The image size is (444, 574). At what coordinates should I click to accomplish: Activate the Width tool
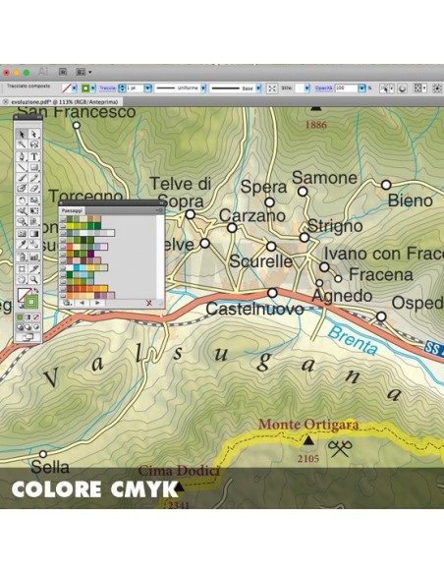pos(22,211)
